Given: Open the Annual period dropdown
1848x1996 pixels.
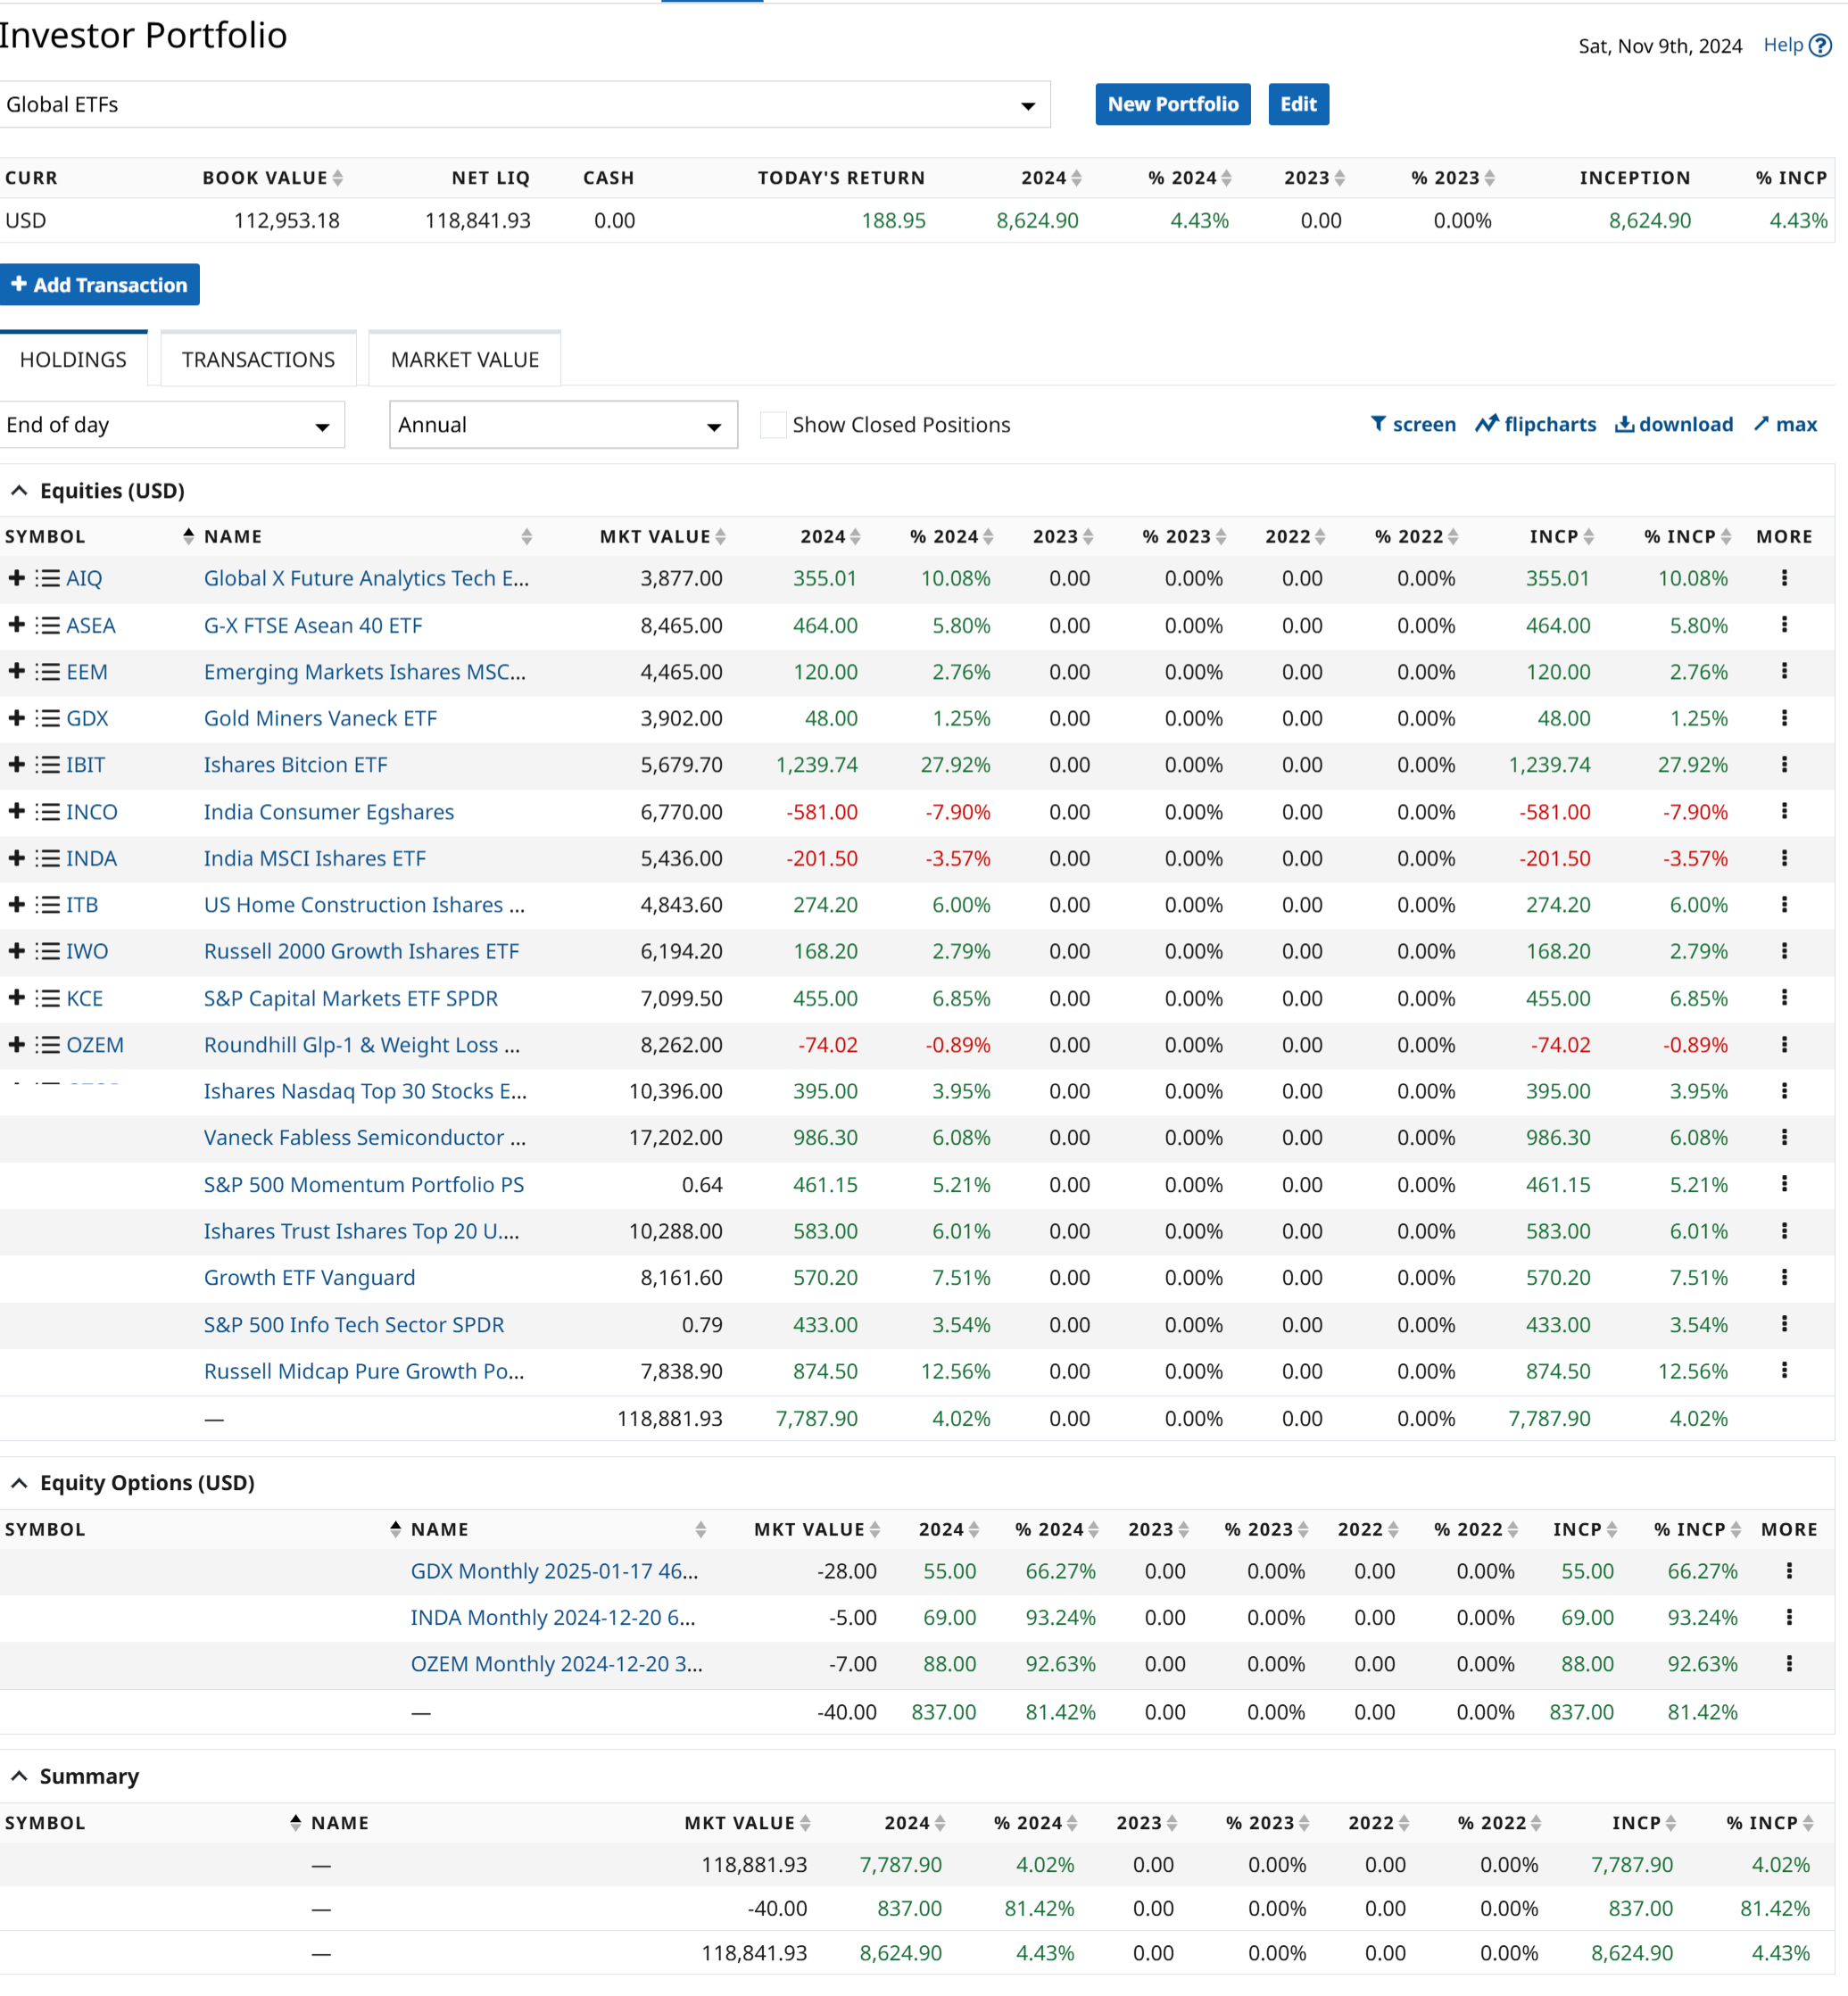Looking at the screenshot, I should pyautogui.click(x=562, y=425).
